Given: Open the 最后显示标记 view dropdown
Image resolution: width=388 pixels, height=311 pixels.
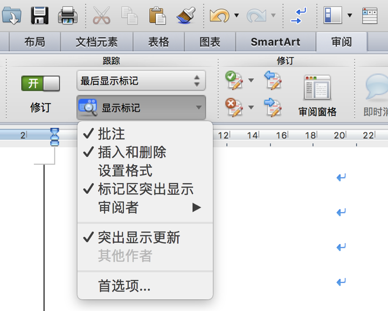Looking at the screenshot, I should [141, 80].
